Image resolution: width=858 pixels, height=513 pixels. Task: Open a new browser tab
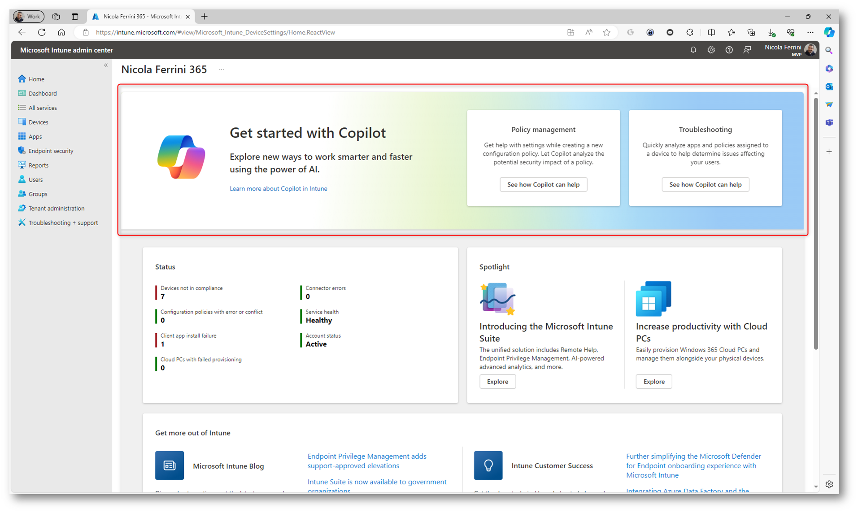pos(205,17)
